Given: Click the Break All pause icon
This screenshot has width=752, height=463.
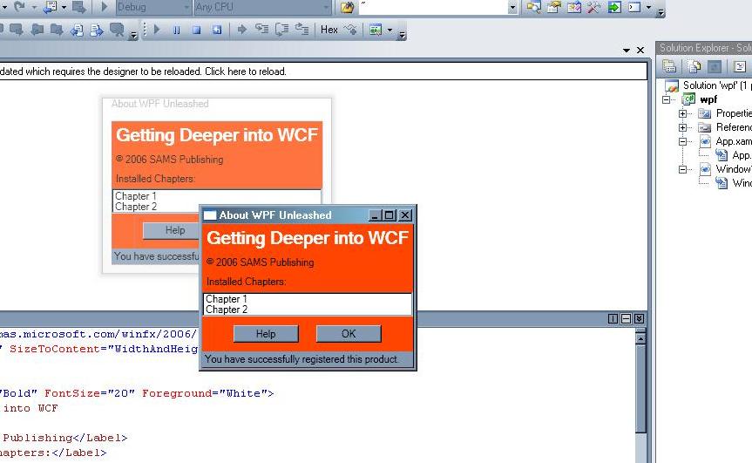Looking at the screenshot, I should (177, 30).
